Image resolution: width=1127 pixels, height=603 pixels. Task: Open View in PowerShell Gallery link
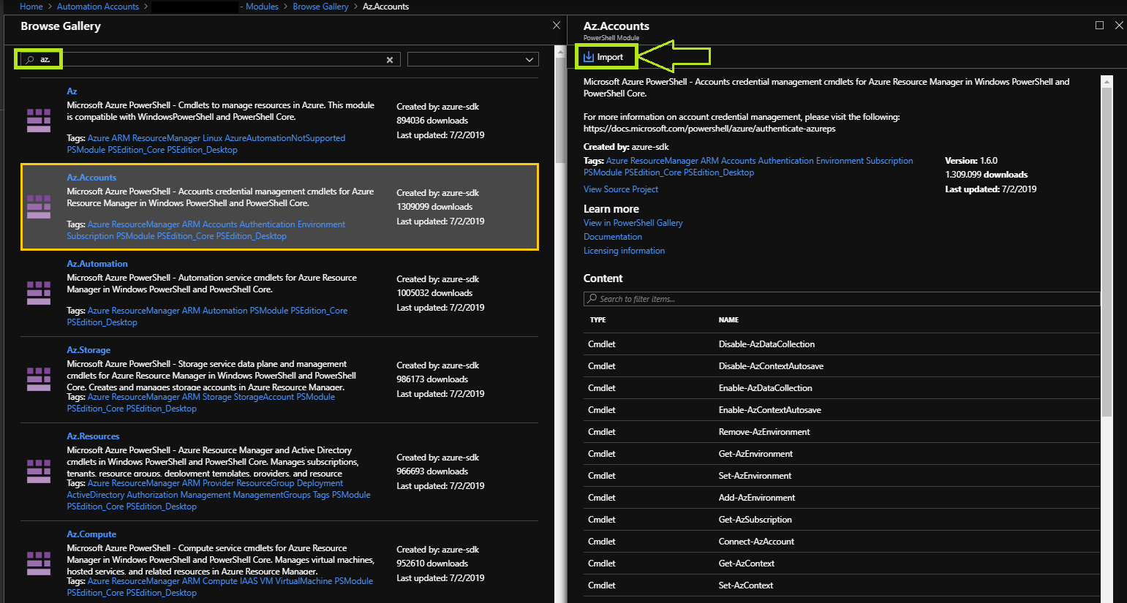tap(633, 223)
